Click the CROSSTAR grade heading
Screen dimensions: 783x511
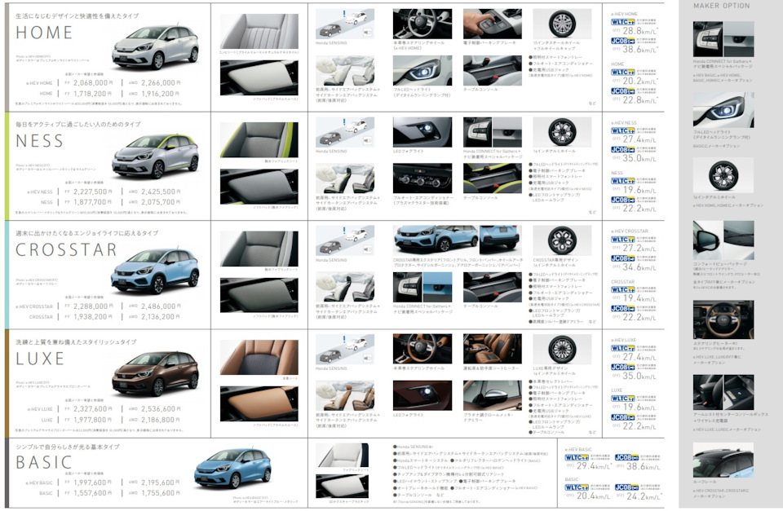click(66, 249)
